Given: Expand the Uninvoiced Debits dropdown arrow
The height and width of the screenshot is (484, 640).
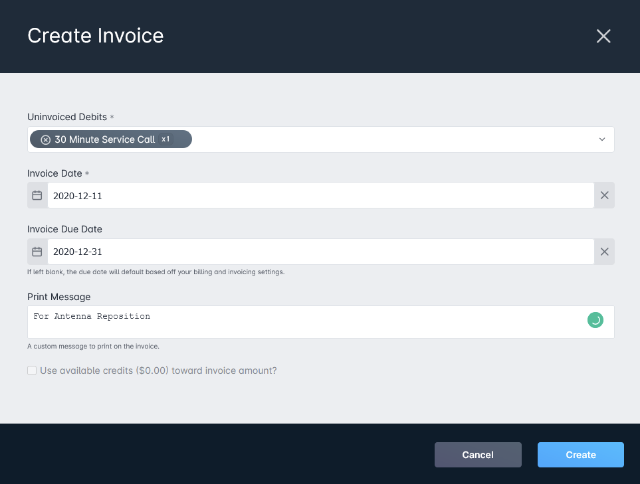Looking at the screenshot, I should [602, 139].
